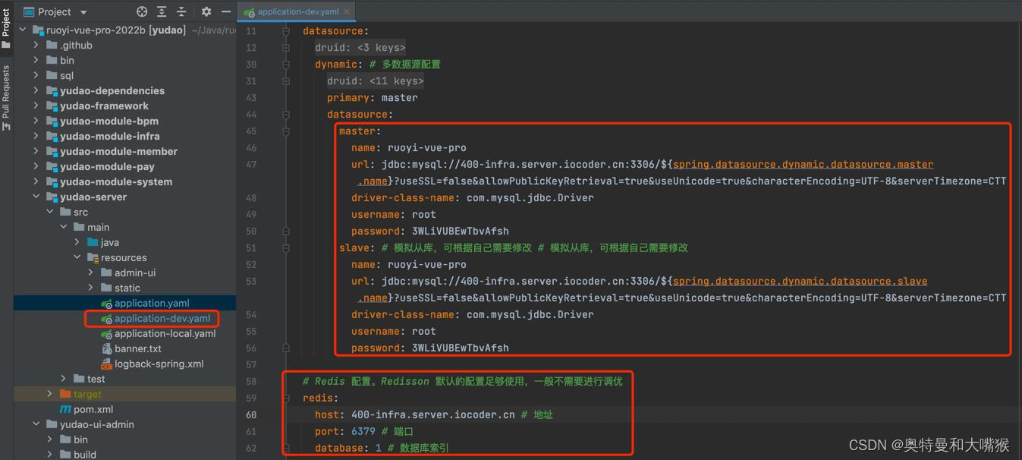Click the Collapse All icon in Project toolbar
The image size is (1022, 460).
181,11
